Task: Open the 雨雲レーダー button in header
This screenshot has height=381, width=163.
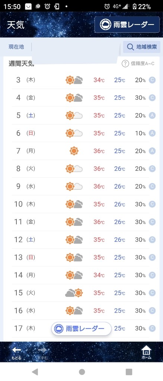Action: pos(127,25)
